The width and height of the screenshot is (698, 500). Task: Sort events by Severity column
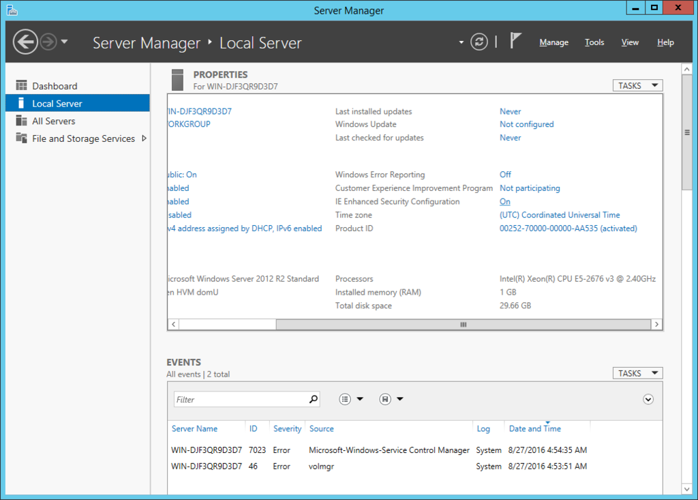[x=287, y=428]
